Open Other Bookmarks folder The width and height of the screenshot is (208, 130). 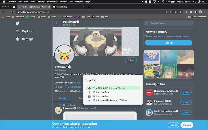click(x=197, y=17)
